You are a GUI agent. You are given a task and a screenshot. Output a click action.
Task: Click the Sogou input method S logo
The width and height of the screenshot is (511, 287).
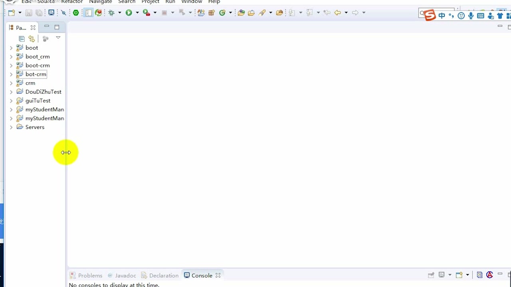430,15
